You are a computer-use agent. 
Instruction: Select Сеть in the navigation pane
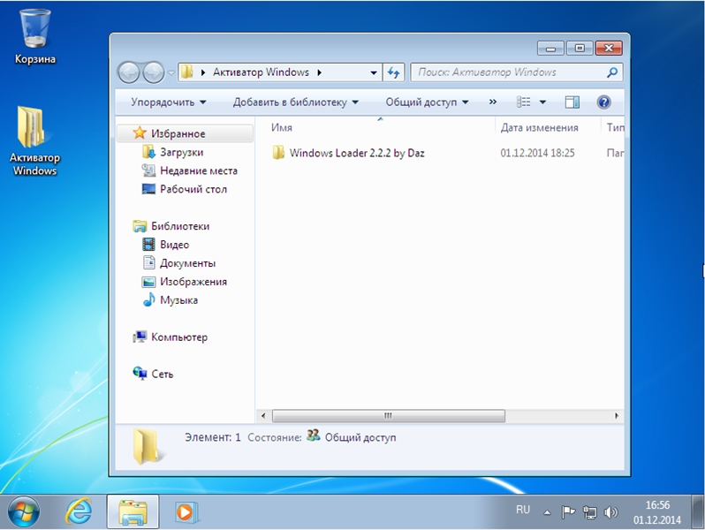point(162,374)
